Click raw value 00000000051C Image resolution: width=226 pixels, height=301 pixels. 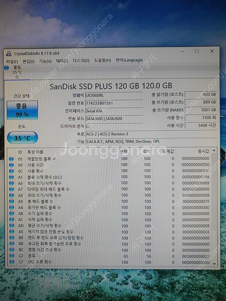[196, 171]
